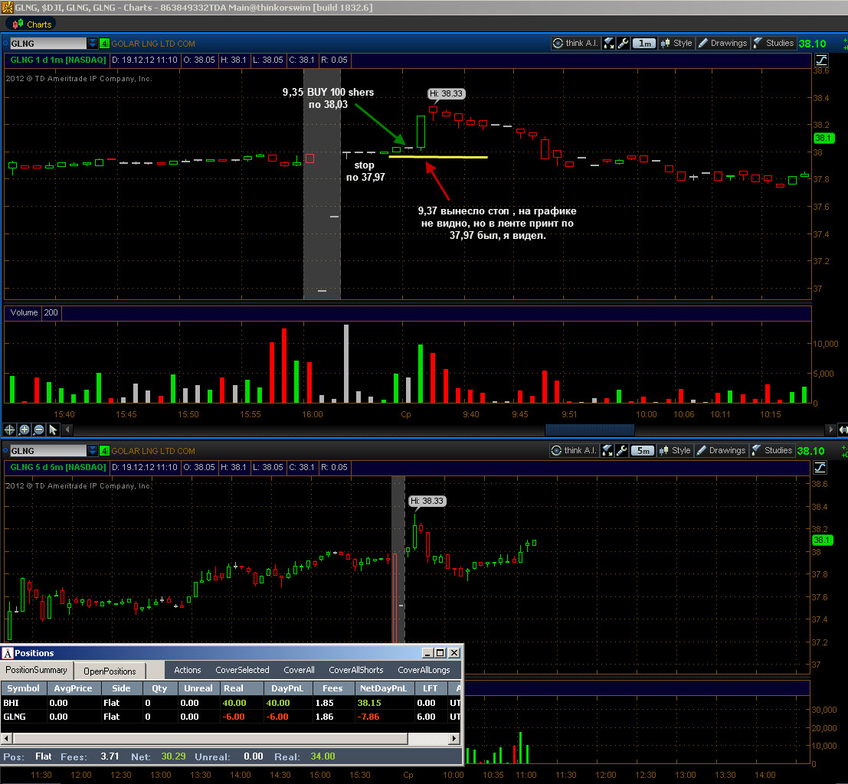Screen dimensions: 848x784
Task: Sort by the DayPnL column header
Action: [287, 688]
